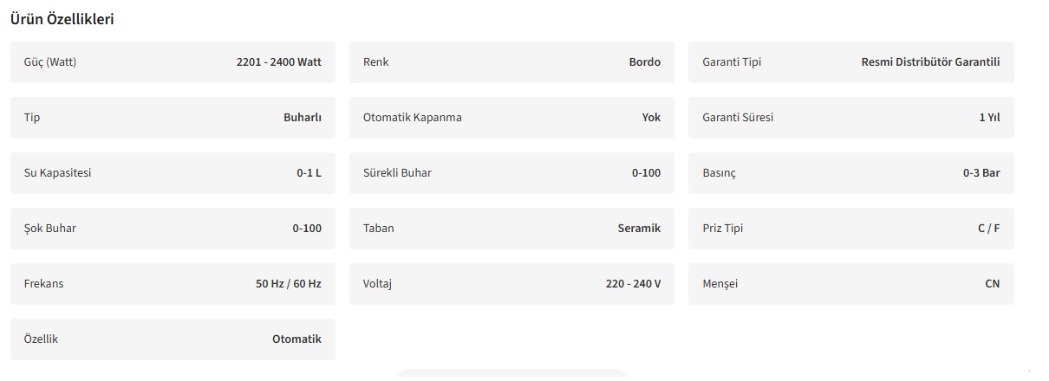Select the Bordo color value
Screen dimensions: 1049x381
[x=644, y=62]
